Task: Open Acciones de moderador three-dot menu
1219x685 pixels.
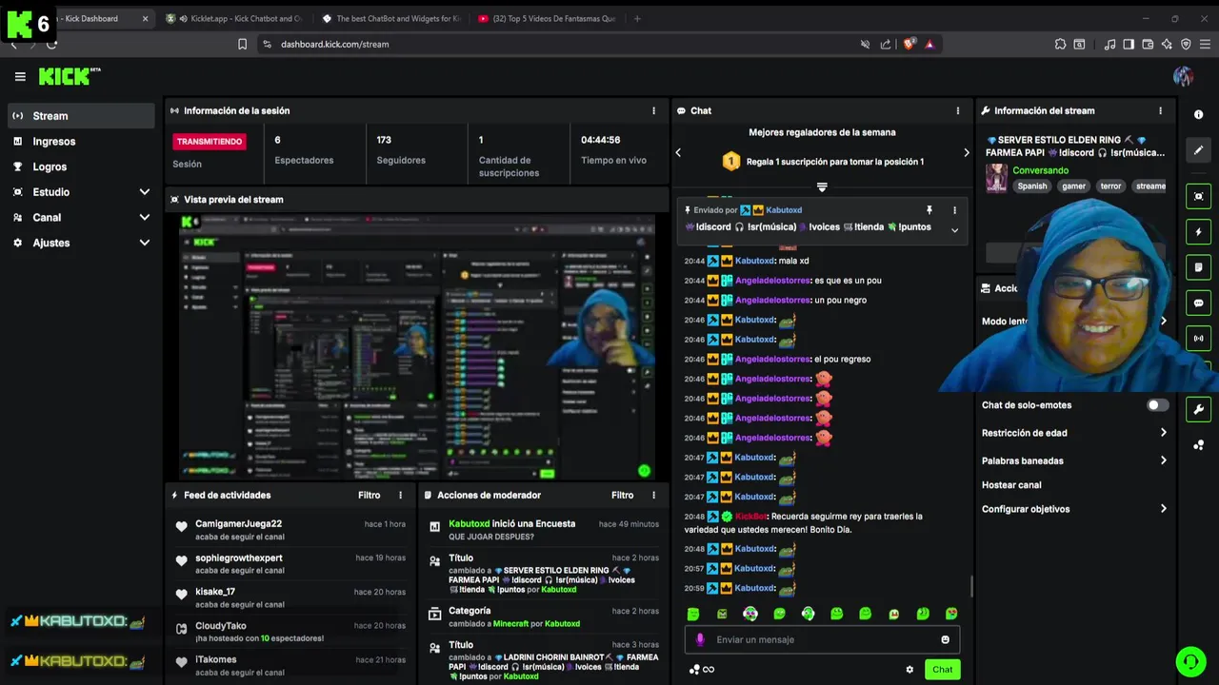Action: [653, 495]
